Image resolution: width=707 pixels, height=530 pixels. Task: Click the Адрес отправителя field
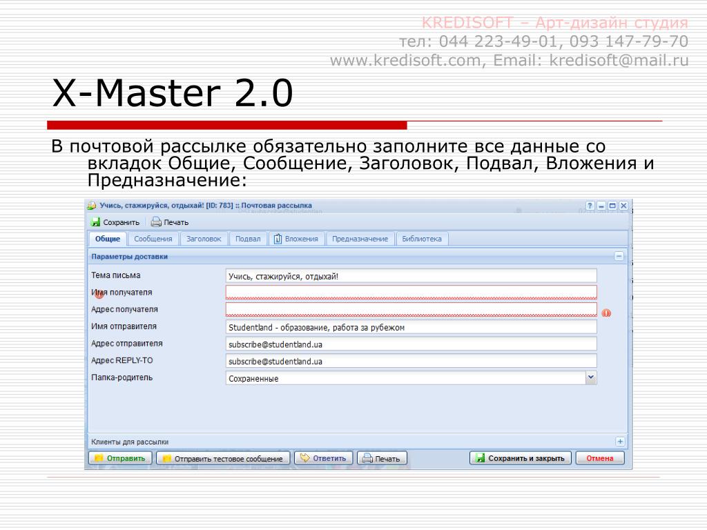[x=411, y=344]
